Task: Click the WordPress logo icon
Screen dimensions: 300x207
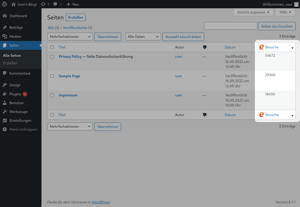Action: [4, 4]
